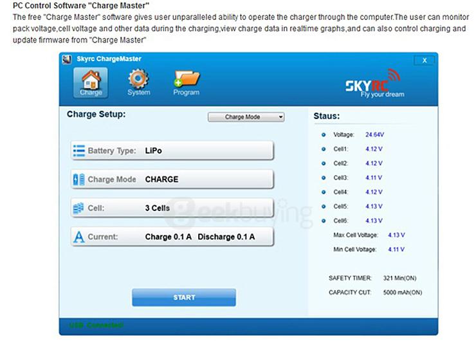Click the bullet beside Cell5
Screen dimensions: 476x341
click(x=324, y=207)
